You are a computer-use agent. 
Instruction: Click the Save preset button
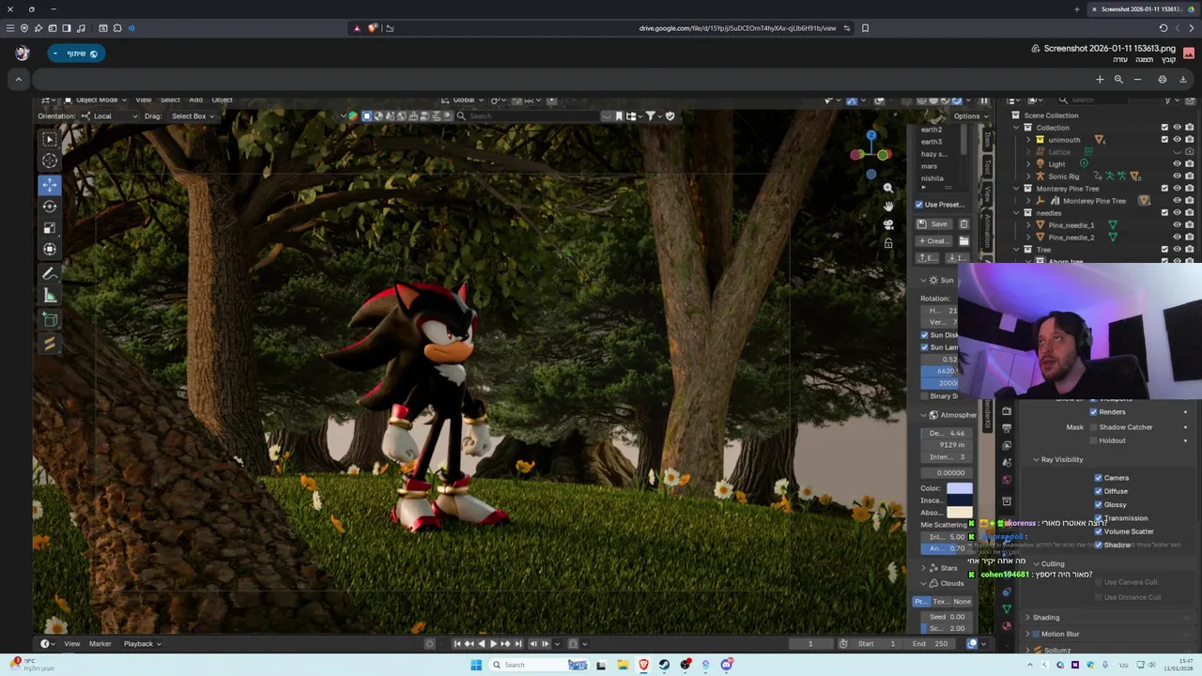934,223
